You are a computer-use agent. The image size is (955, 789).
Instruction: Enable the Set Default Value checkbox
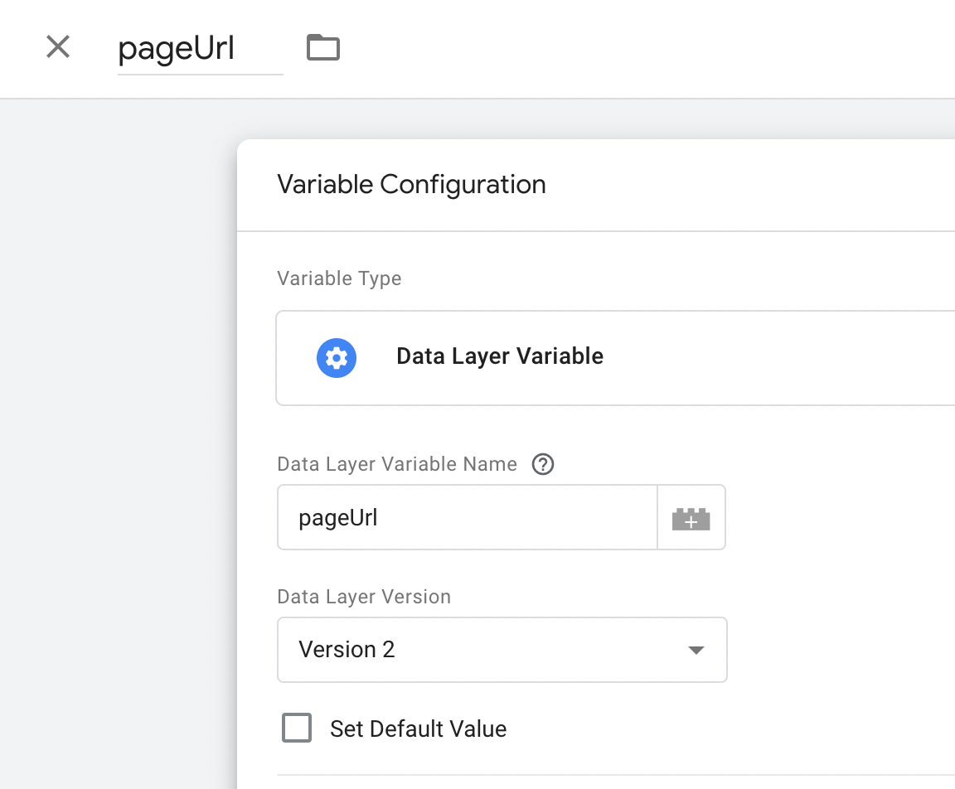296,728
